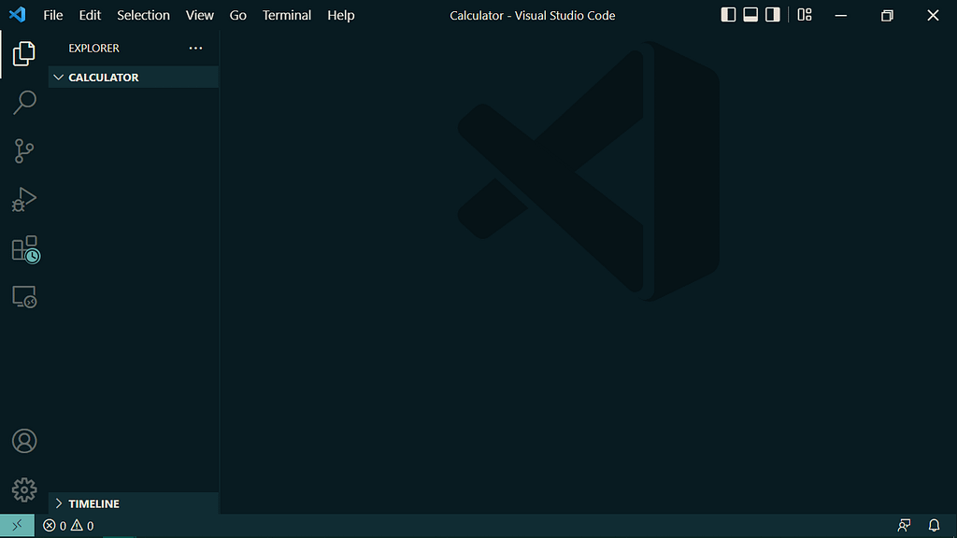Open the Selection menu
Screen dimensions: 957x538
point(143,15)
